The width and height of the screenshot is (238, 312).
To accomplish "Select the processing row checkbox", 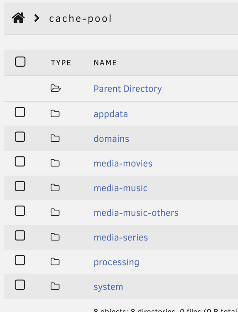I will pyautogui.click(x=20, y=260).
